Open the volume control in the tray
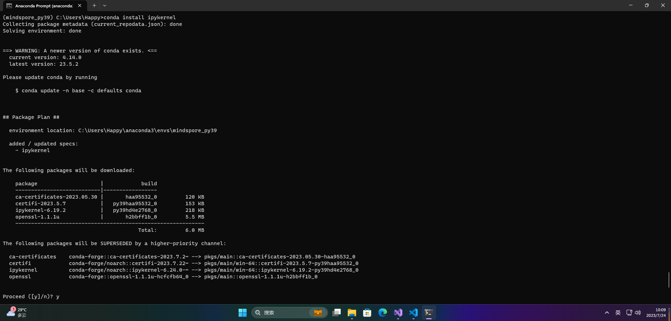The height and width of the screenshot is (321, 671). coord(638,313)
